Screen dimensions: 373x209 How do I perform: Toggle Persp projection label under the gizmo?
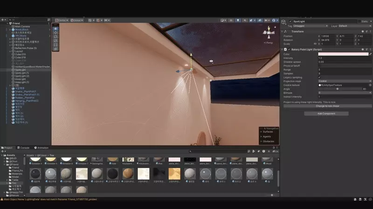(269, 43)
